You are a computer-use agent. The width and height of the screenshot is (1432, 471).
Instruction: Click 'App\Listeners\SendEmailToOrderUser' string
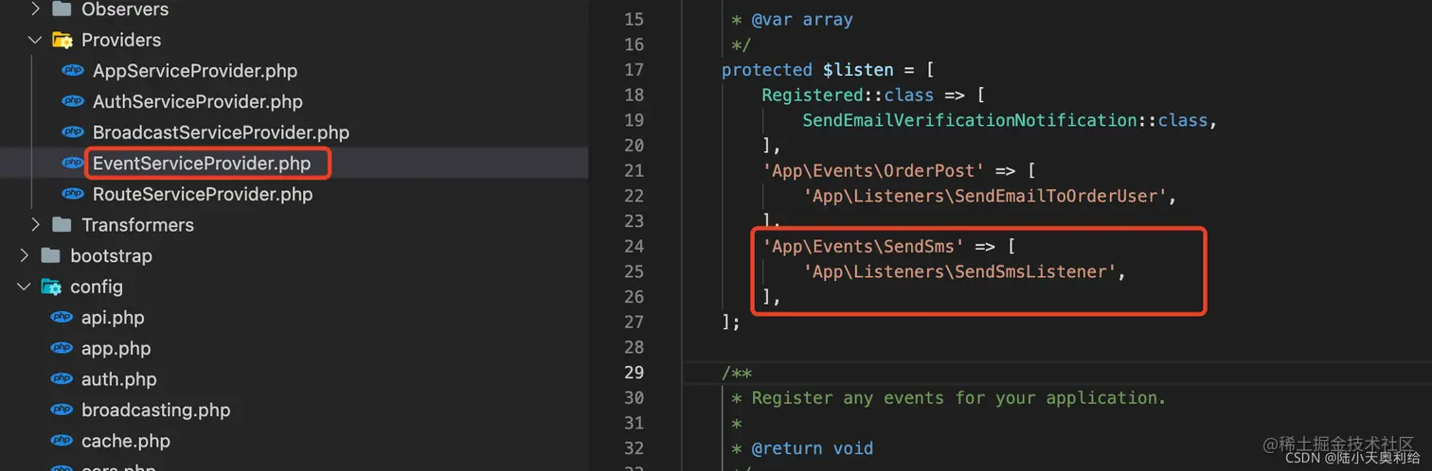(x=985, y=196)
